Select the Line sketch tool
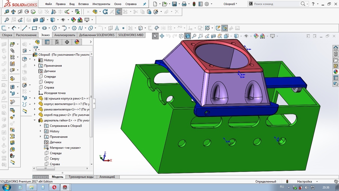Image resolution: width=339 pixels, height=191 pixels. coord(24,28)
